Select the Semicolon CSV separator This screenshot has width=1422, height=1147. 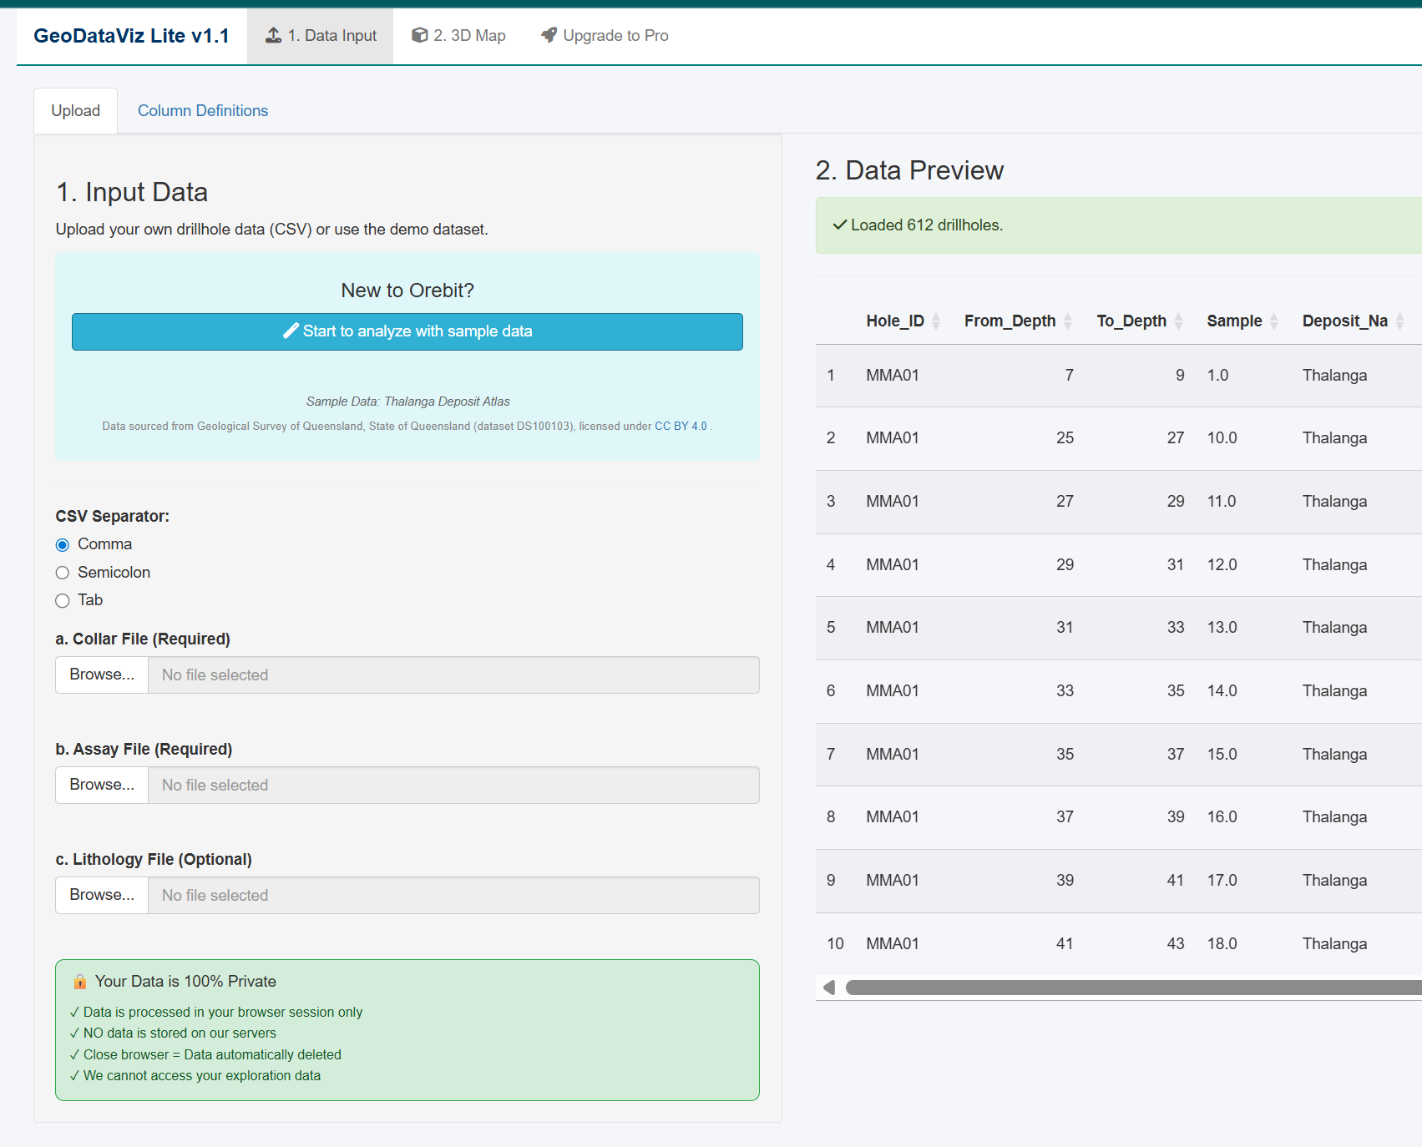[63, 573]
